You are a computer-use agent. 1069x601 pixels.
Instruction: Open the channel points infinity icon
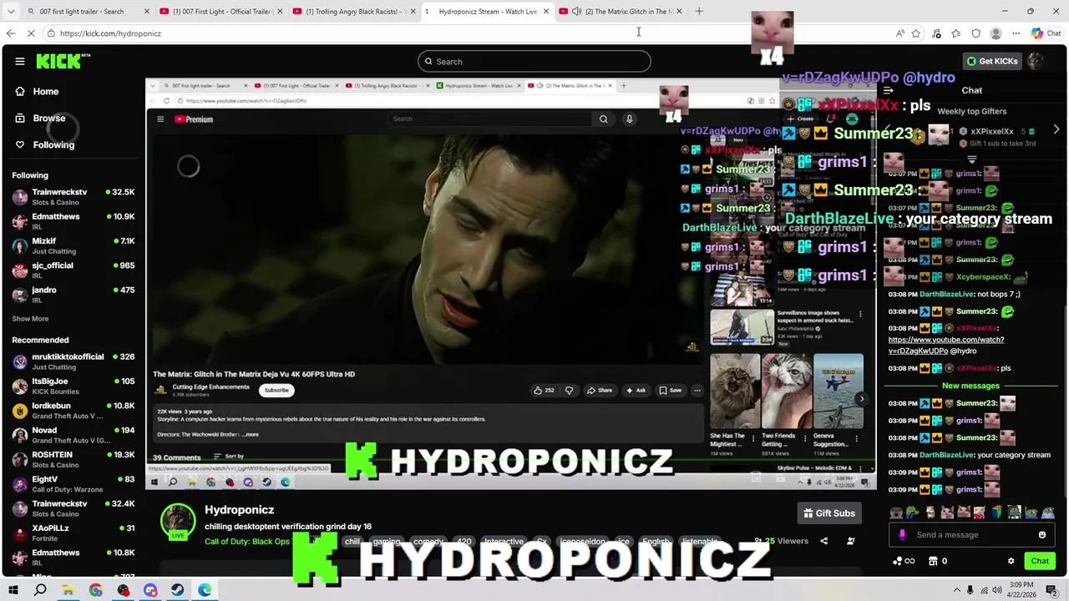(903, 561)
